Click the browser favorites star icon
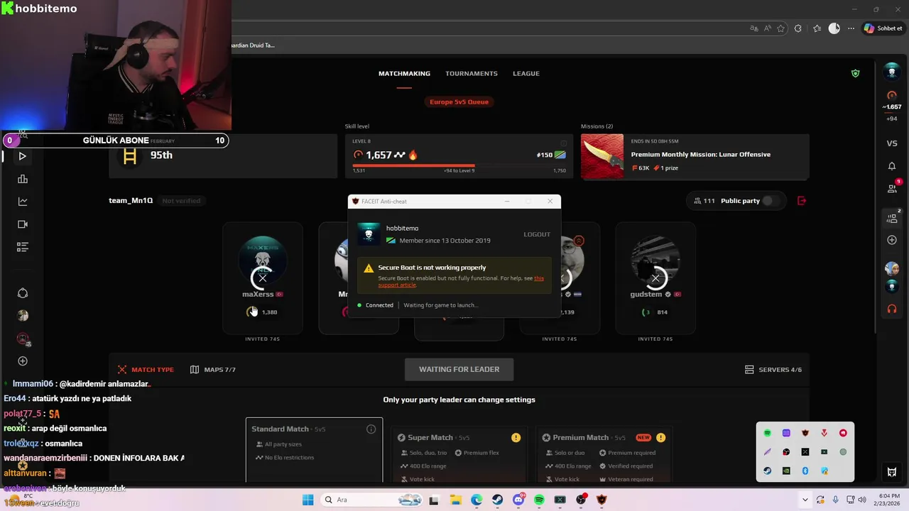The width and height of the screenshot is (909, 511). point(780,28)
